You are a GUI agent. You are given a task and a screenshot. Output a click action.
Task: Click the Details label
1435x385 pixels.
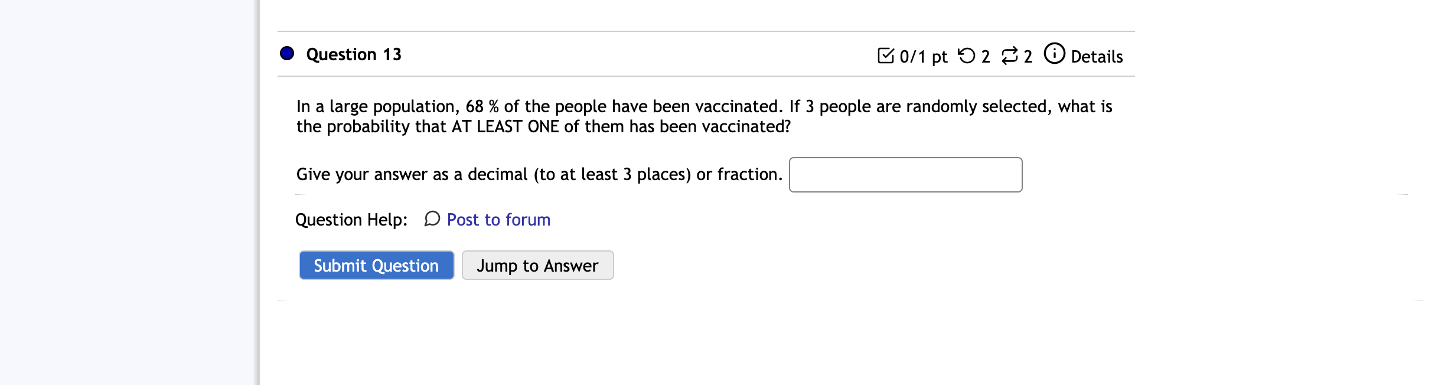pos(1097,57)
